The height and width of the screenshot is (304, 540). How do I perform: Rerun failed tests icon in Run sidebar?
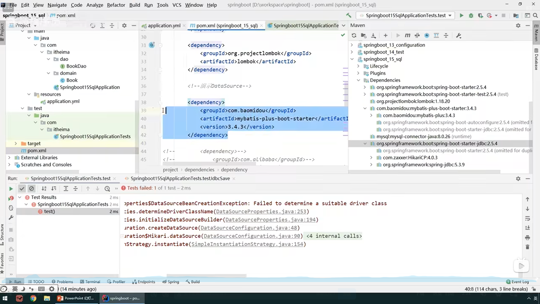tap(11, 198)
